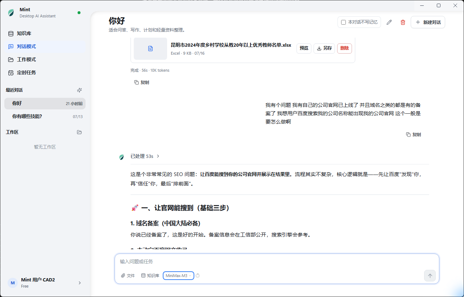Viewport: 464px width, 297px height.
Task: Click the send arrow button
Action: tap(430, 276)
